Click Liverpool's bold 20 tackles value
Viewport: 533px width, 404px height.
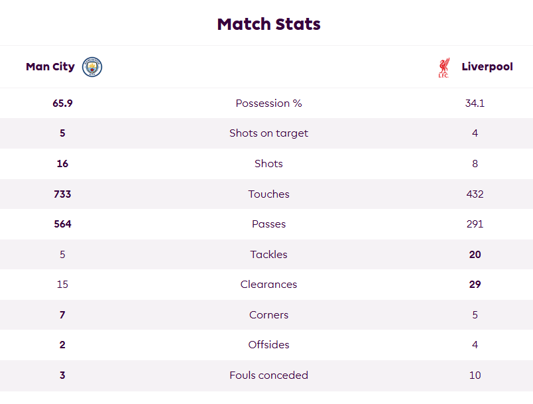pyautogui.click(x=475, y=254)
